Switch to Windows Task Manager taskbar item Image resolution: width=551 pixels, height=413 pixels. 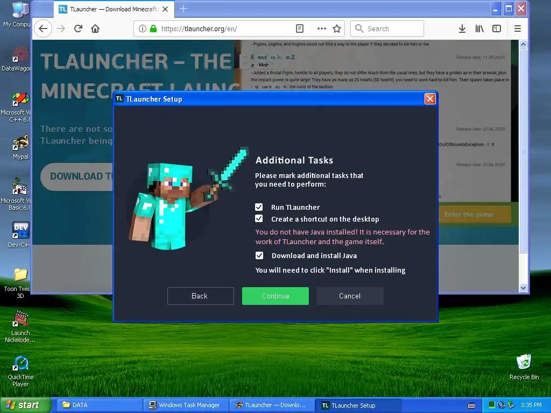pyautogui.click(x=185, y=405)
